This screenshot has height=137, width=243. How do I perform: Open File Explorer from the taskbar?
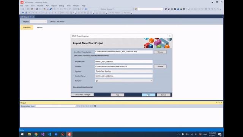(29, 134)
